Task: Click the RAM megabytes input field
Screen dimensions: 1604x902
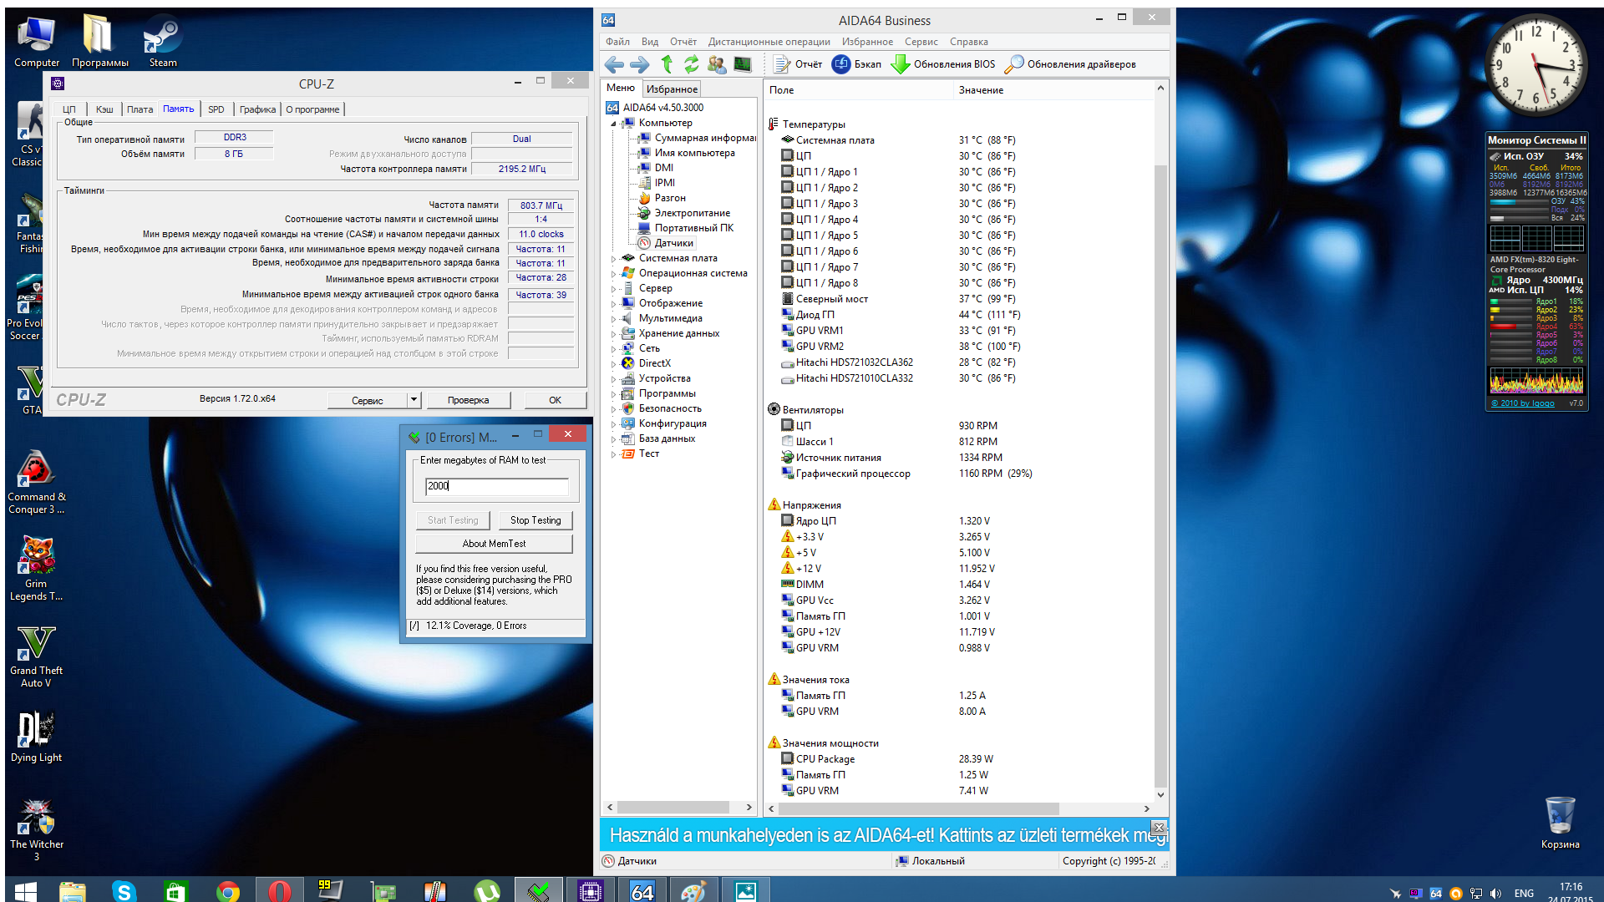Action: tap(496, 486)
